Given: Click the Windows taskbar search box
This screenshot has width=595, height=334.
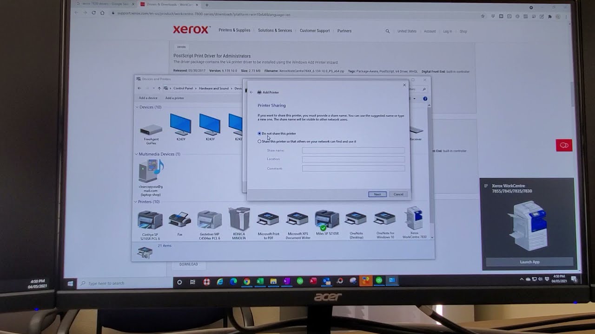Looking at the screenshot, I should (125, 283).
